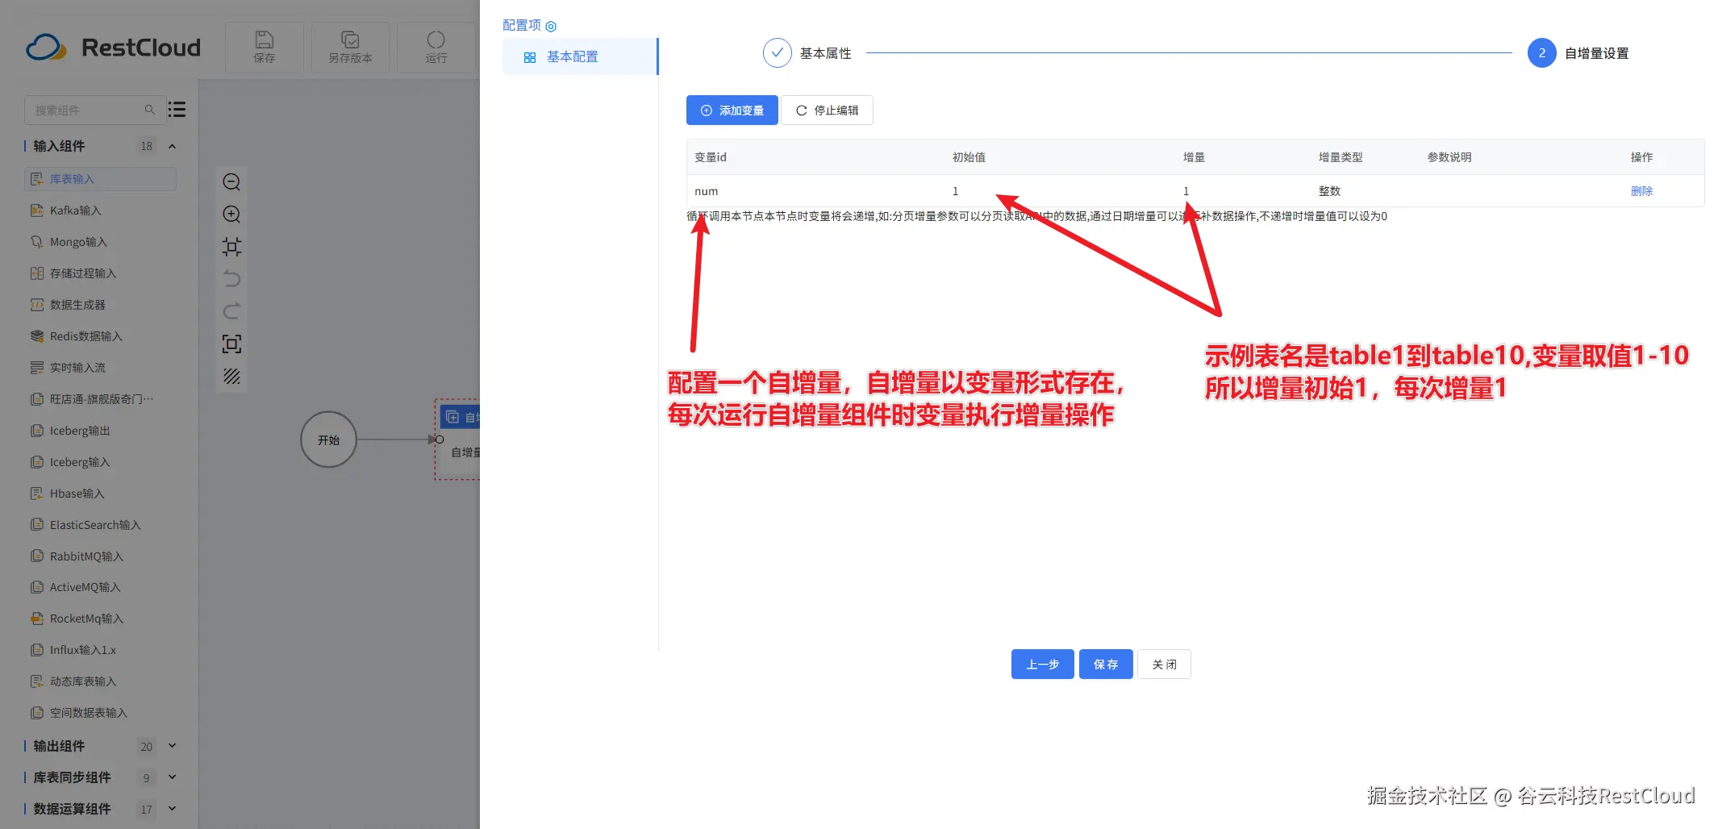
Task: Click the search magnifier icon in 搜索组件
Action: [149, 110]
